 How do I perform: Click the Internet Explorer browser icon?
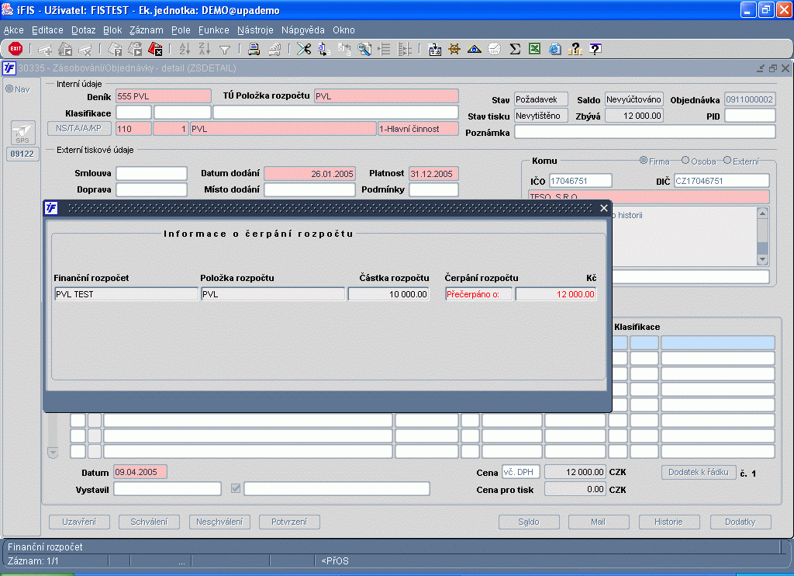[x=555, y=49]
